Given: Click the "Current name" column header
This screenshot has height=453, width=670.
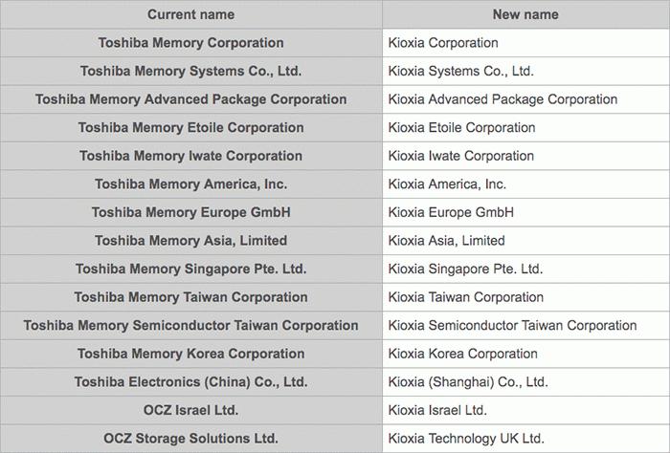Looking at the screenshot, I should click(x=190, y=14).
